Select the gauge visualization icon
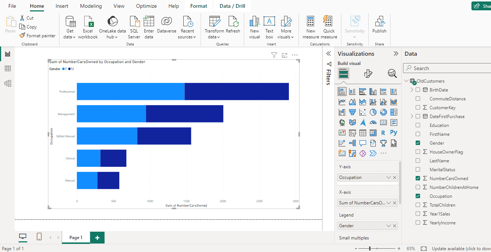491x252 pixels. point(373,122)
